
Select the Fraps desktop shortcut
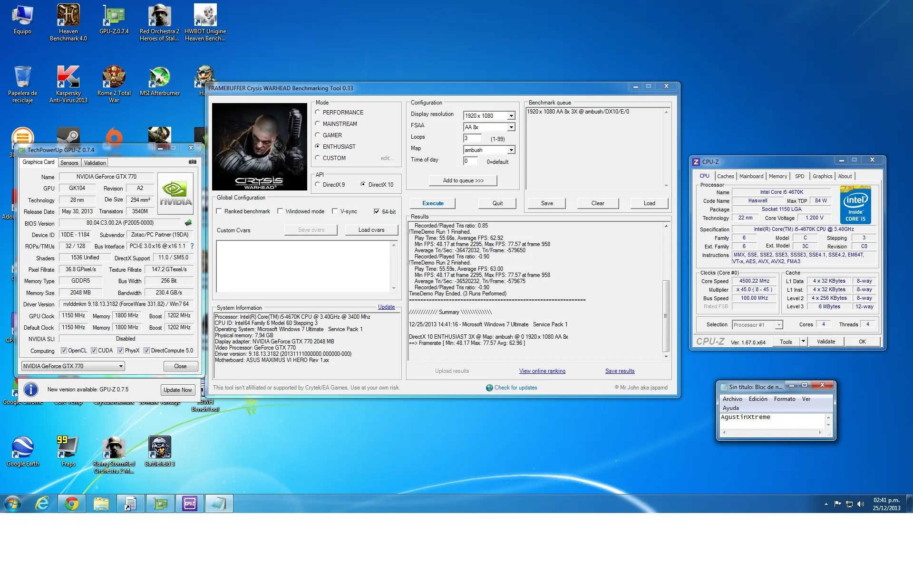pyautogui.click(x=68, y=451)
